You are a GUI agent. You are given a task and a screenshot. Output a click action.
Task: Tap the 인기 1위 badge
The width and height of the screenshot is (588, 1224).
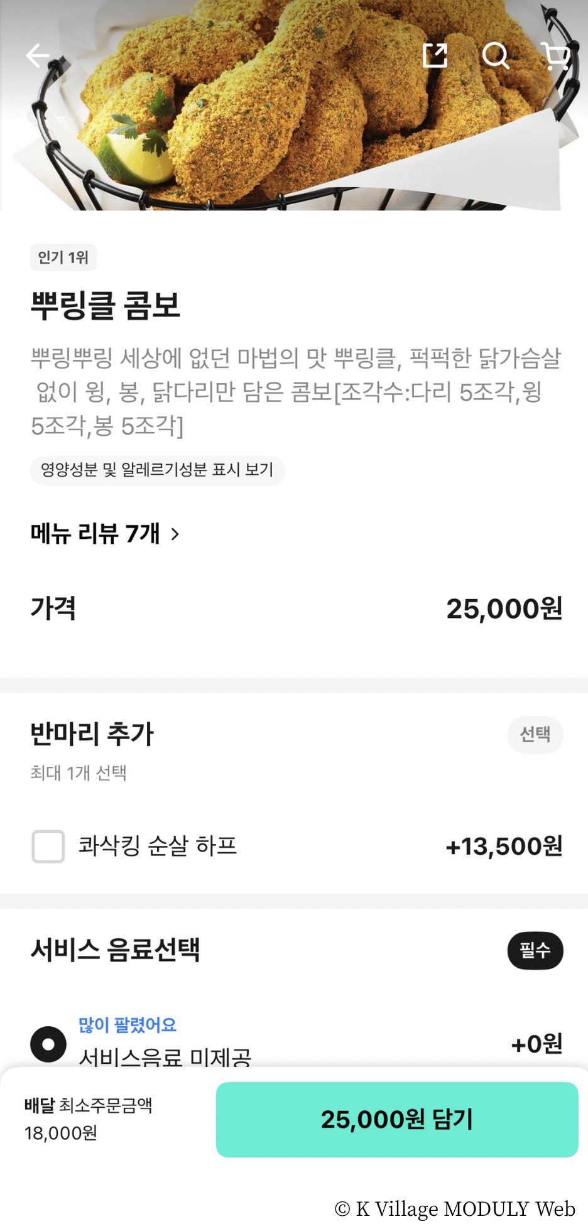[x=63, y=257]
